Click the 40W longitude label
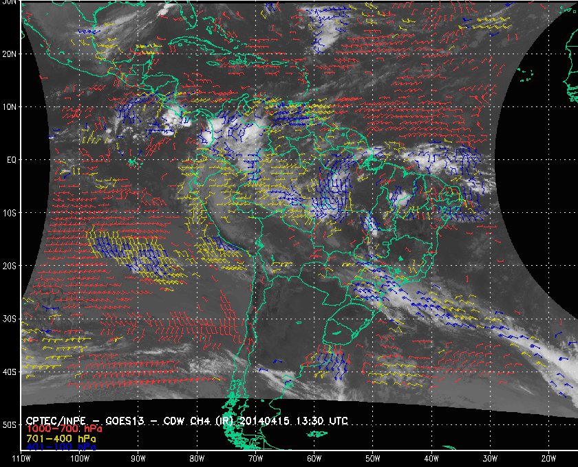This screenshot has height=467, width=578. (431, 459)
